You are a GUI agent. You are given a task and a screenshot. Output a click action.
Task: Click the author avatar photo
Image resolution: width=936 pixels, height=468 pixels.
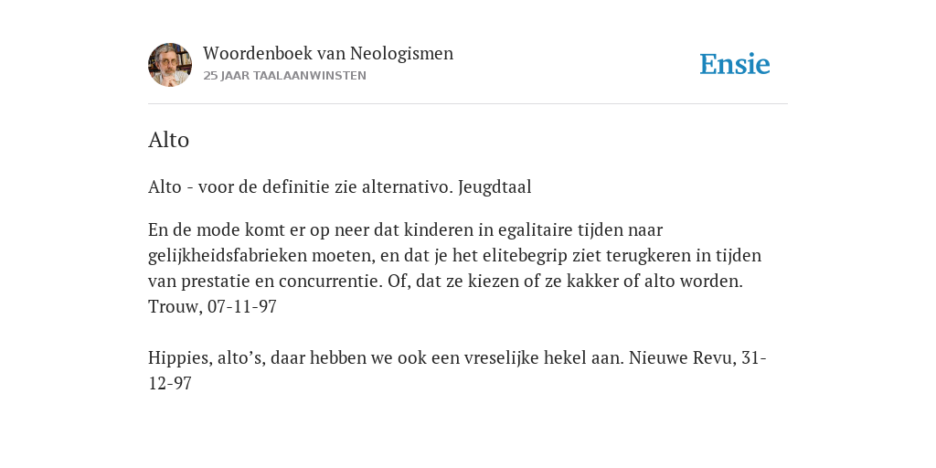(170, 65)
